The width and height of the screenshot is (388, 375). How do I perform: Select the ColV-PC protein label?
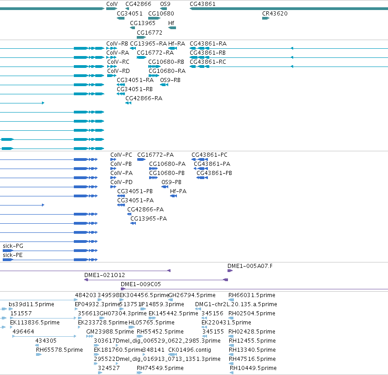coord(121,155)
